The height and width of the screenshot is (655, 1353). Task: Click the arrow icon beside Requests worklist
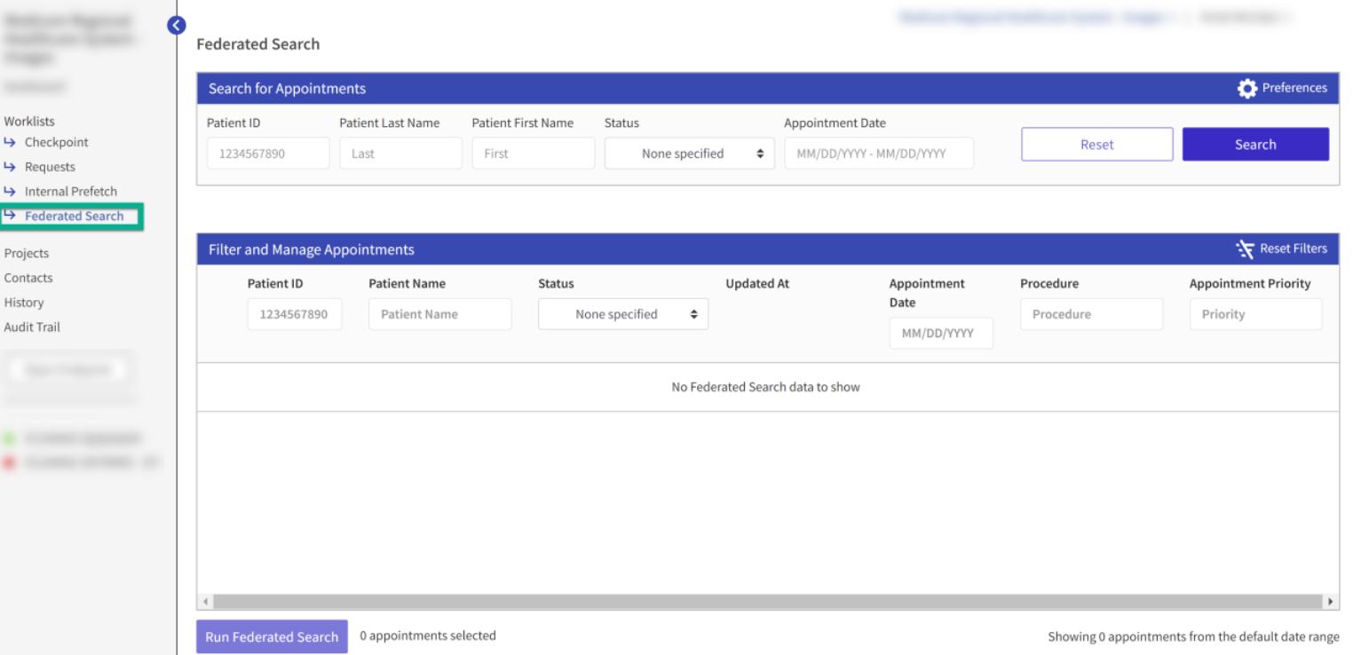[11, 166]
